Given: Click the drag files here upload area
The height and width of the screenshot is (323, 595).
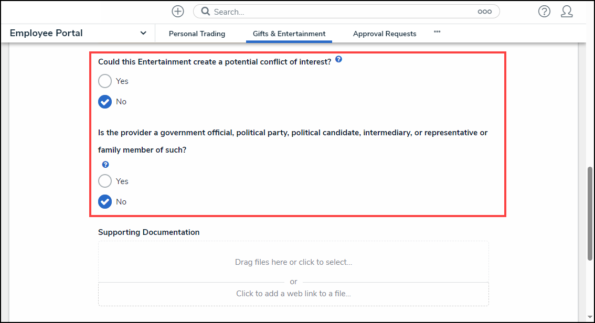Looking at the screenshot, I should point(293,262).
